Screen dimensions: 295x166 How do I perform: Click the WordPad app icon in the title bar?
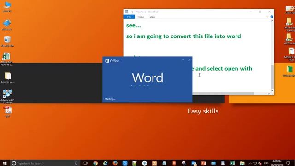(x=127, y=12)
